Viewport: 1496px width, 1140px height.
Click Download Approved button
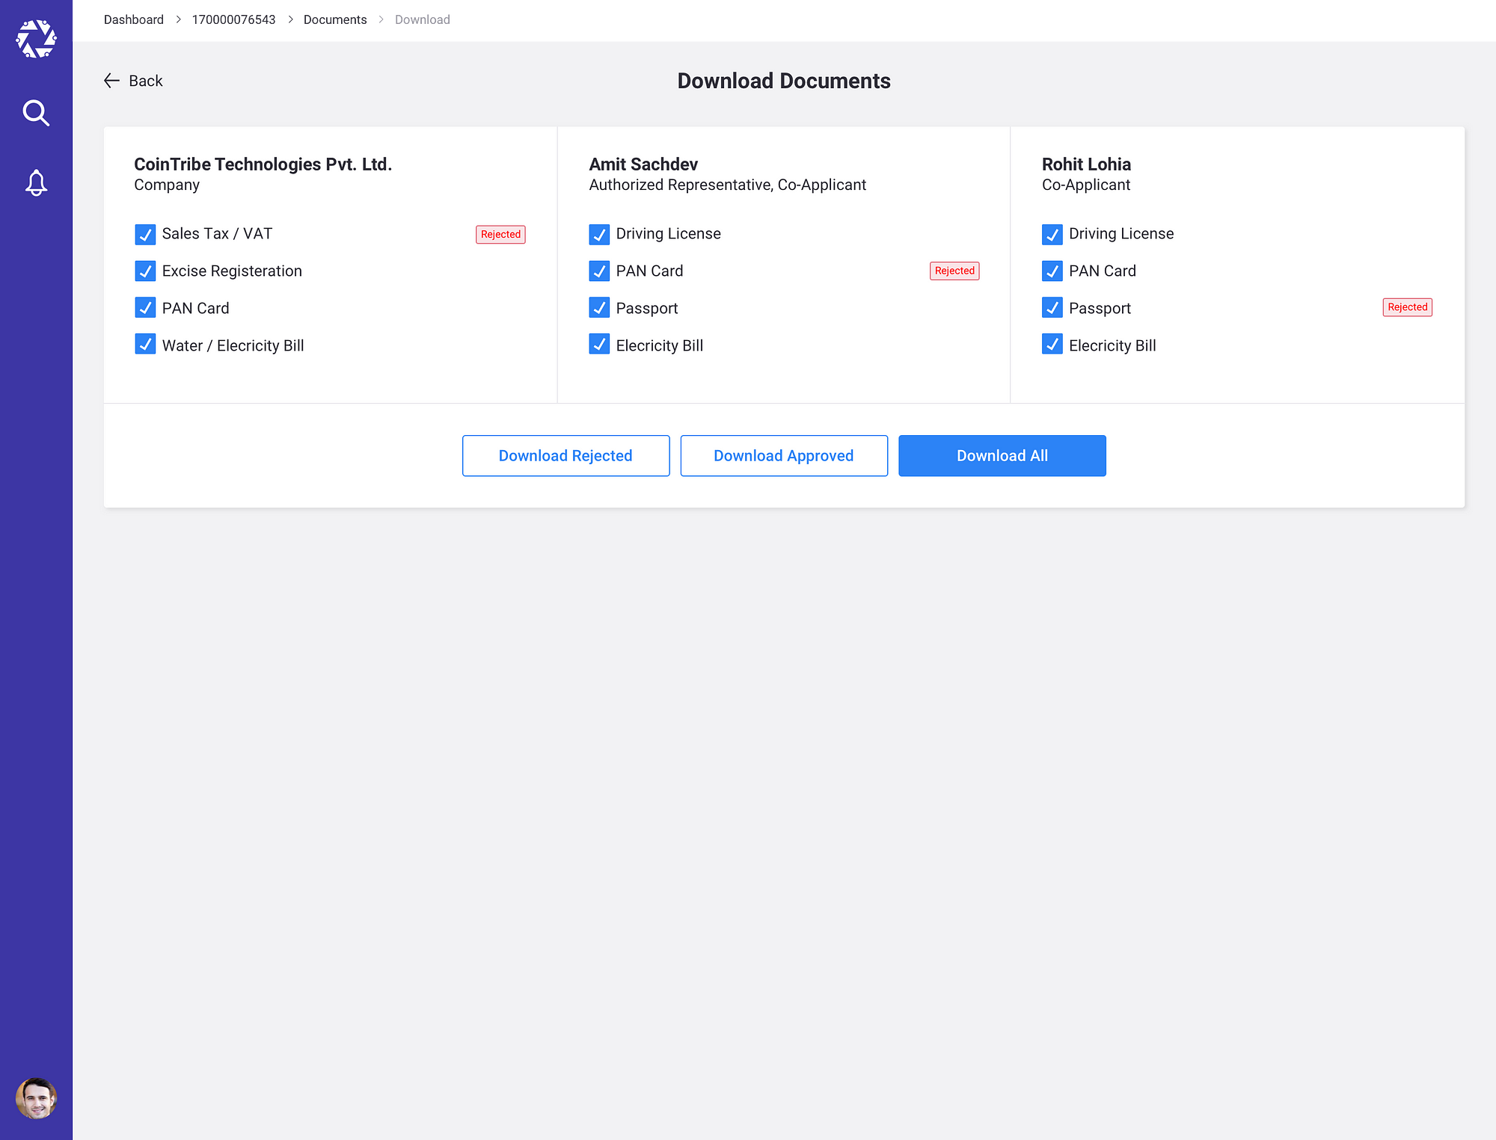tap(784, 455)
